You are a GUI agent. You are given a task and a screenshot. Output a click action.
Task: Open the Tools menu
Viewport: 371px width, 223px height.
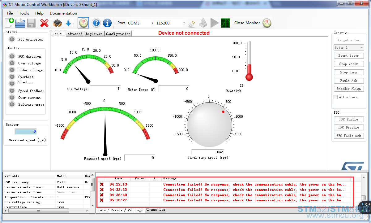click(x=24, y=13)
